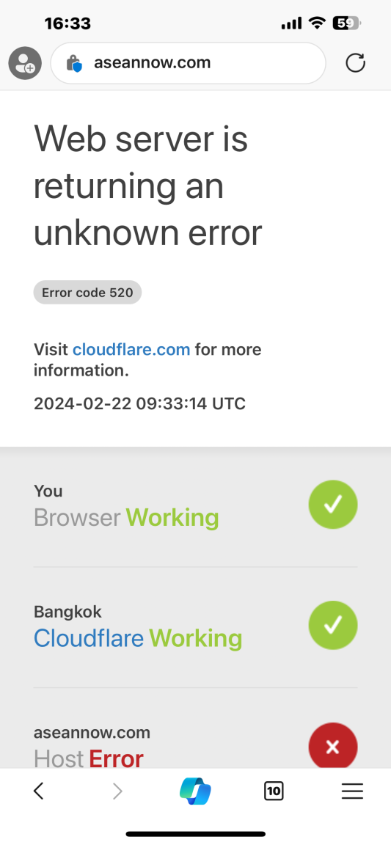Tap the cellular signal bars
This screenshot has height=845, width=391.
(292, 23)
